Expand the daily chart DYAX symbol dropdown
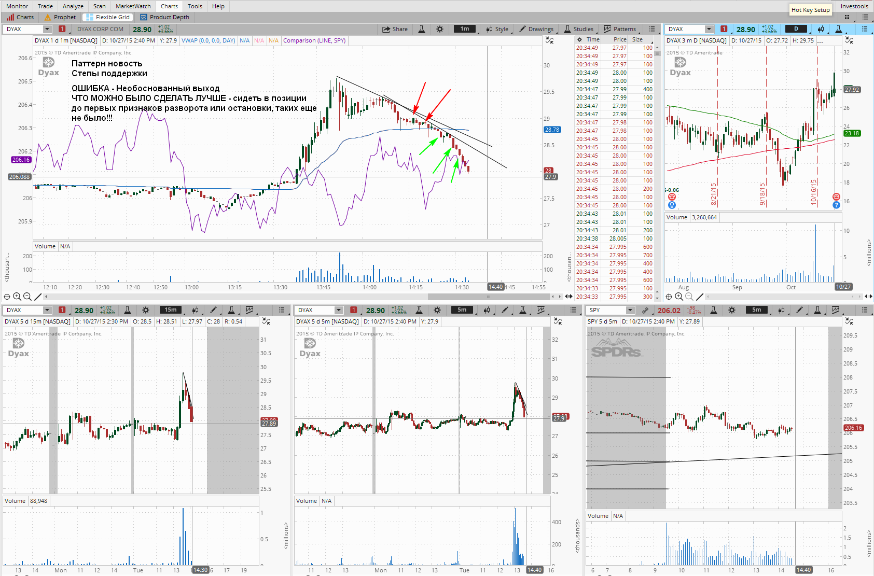 point(710,29)
